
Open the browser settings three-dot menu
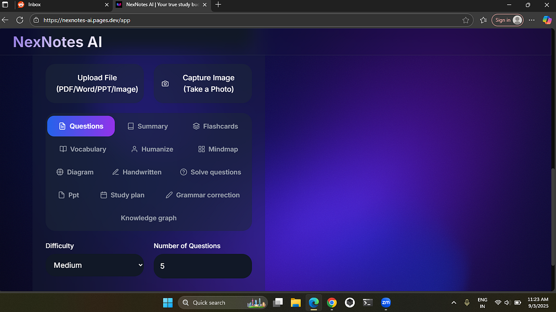coord(532,20)
